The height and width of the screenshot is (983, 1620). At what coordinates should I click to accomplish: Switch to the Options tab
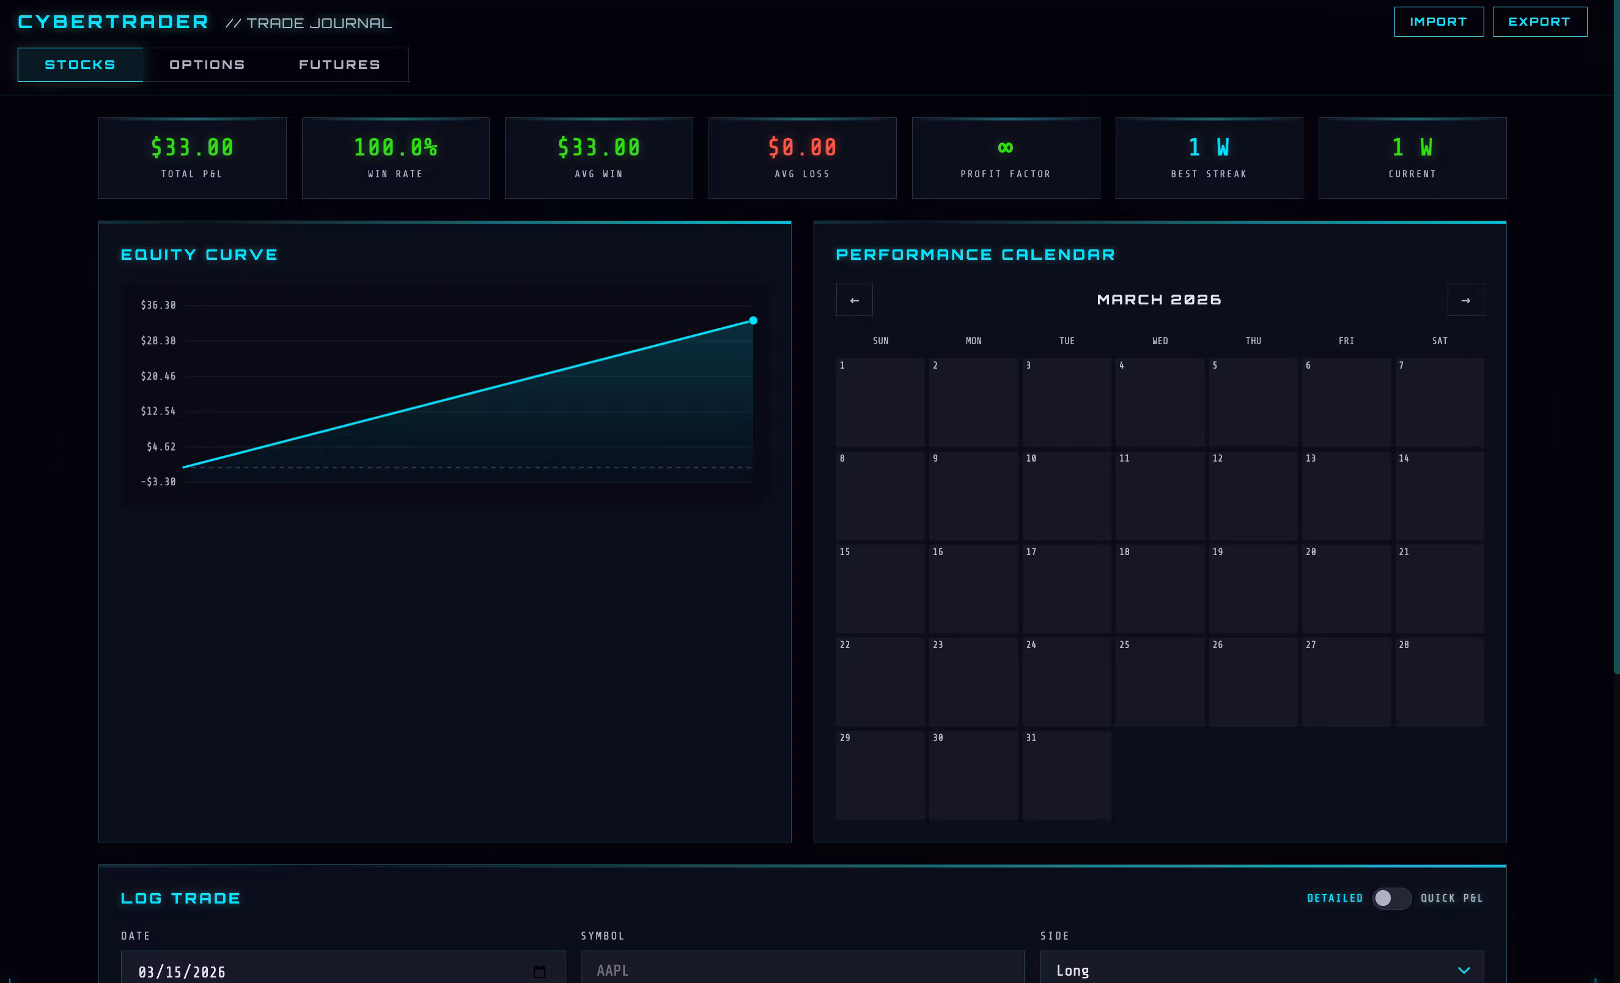pos(207,64)
